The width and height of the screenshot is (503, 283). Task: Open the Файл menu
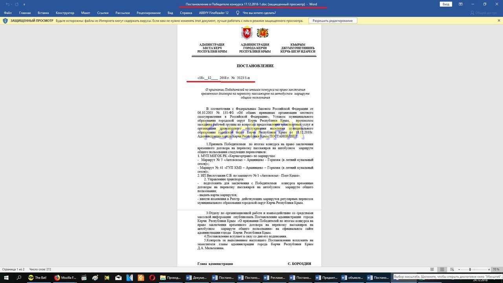[7, 13]
